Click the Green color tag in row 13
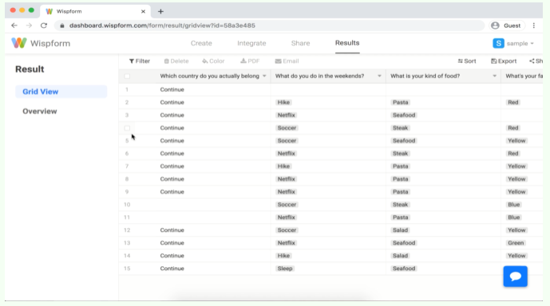550x306 pixels. (516, 242)
